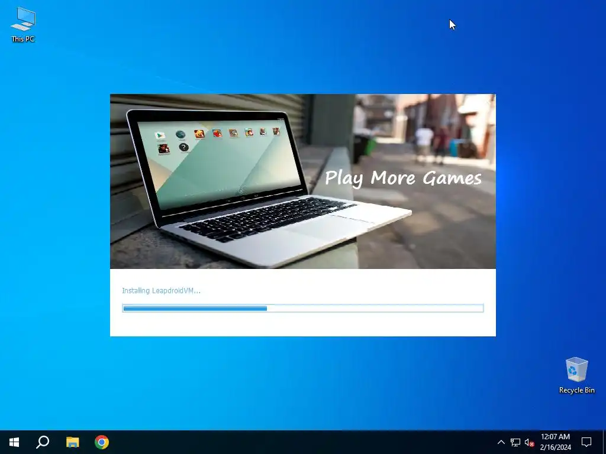606x454 pixels.
Task: Select the Recycle Bin desktop icon
Action: click(x=576, y=375)
